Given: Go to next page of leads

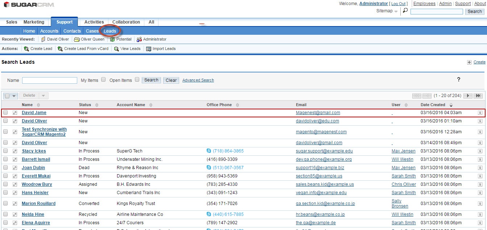Looking at the screenshot, I should tap(468, 96).
